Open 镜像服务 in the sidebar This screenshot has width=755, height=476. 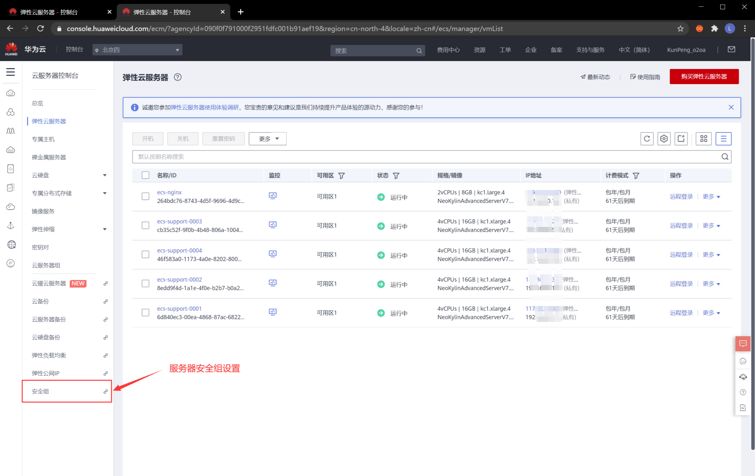(43, 211)
